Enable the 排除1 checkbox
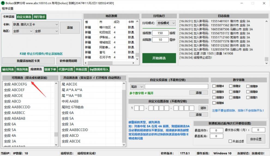Viewport: 270px width, 156px height. pos(248,98)
